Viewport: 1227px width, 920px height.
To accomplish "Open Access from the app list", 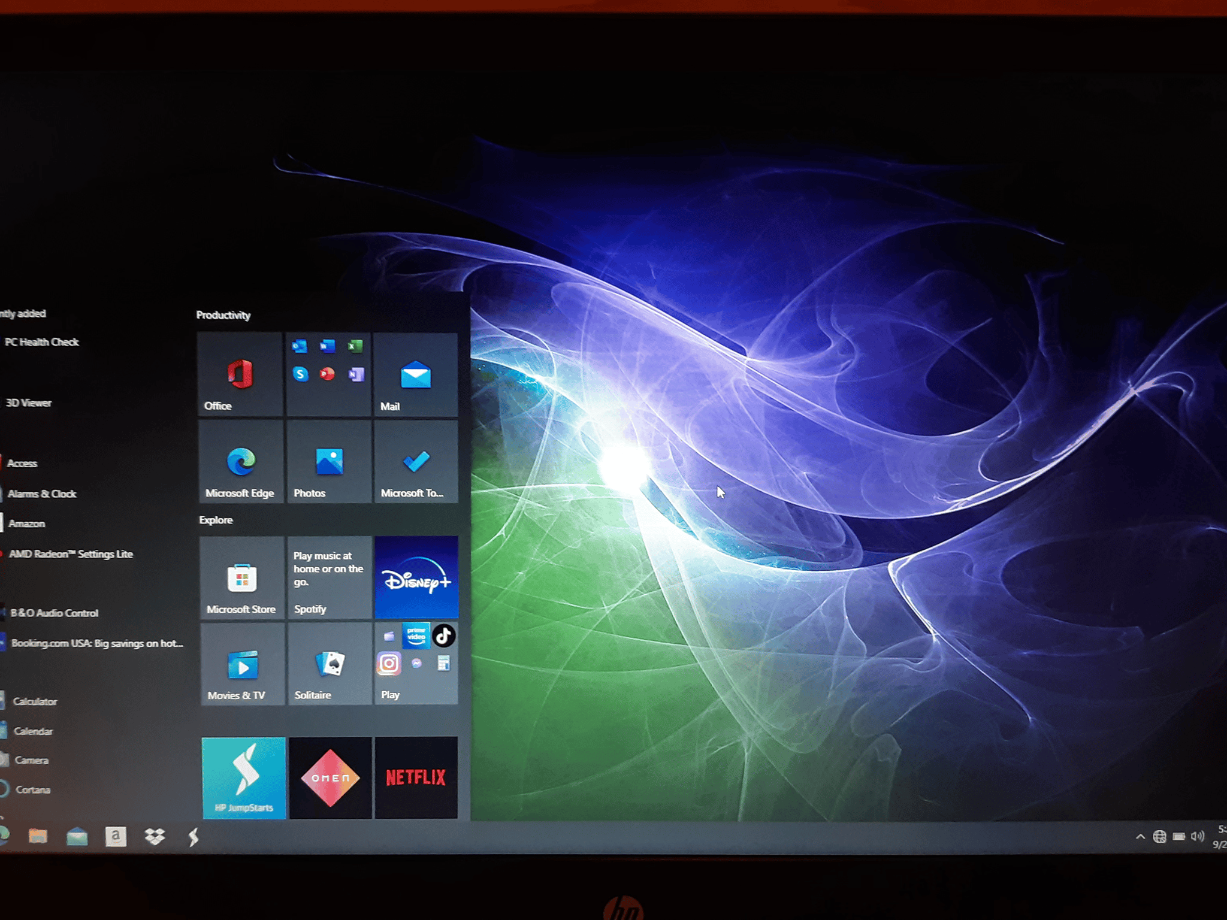I will 22,464.
